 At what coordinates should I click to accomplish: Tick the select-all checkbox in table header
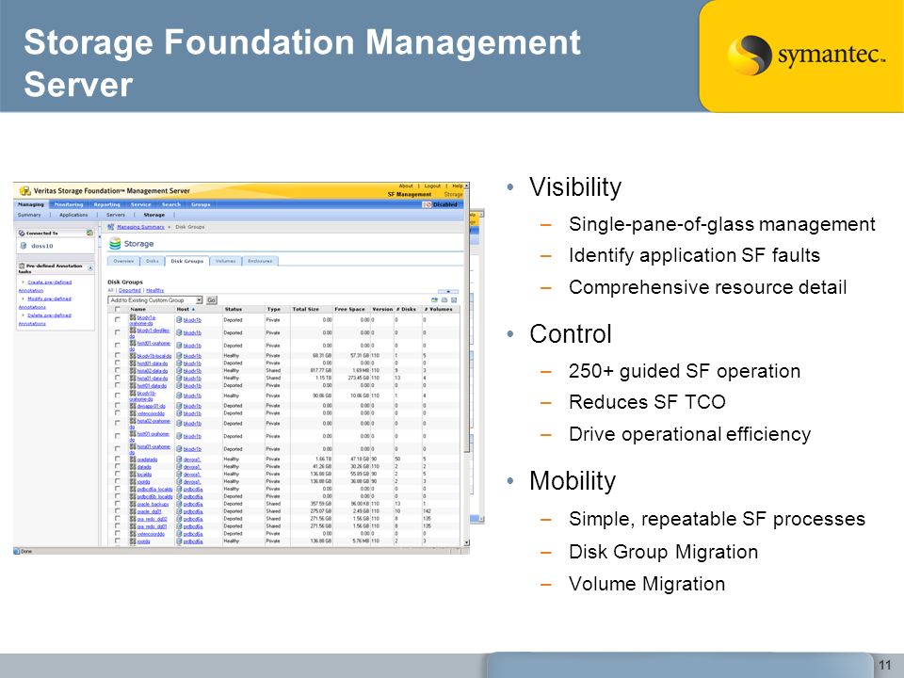(117, 309)
